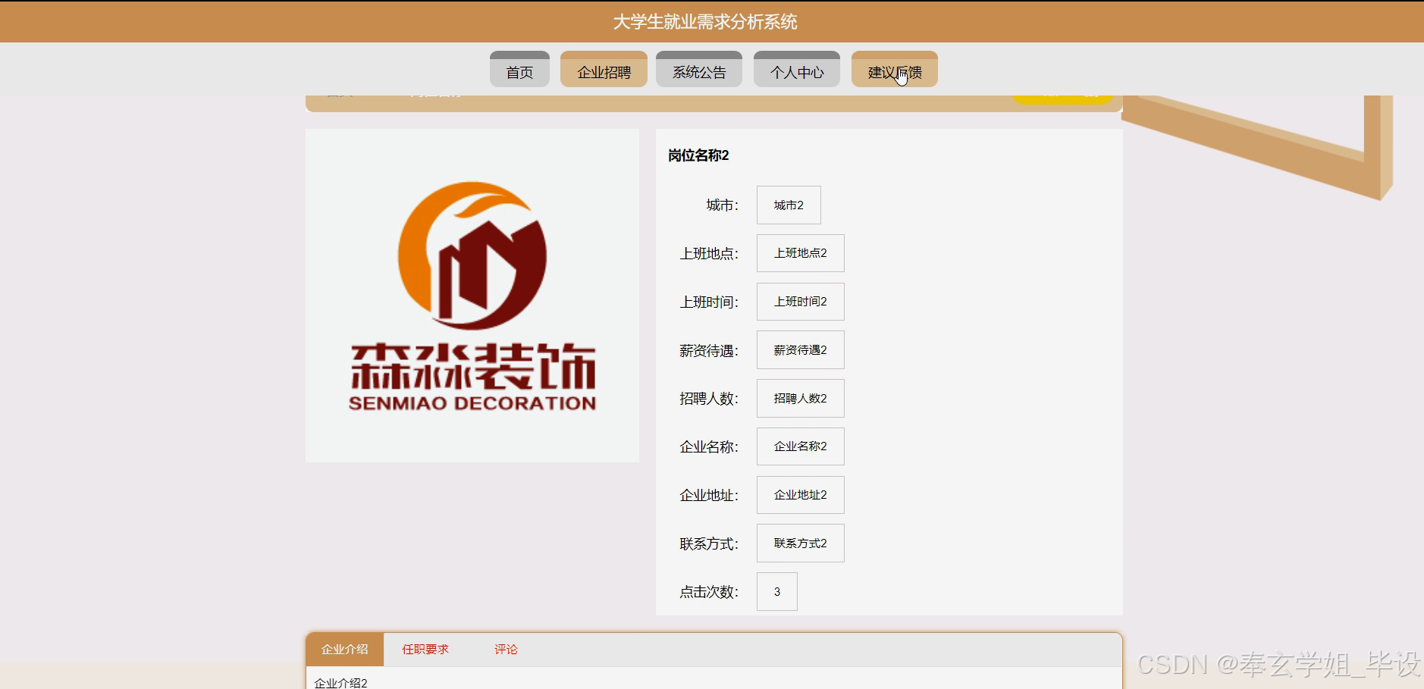1424x689 pixels.
Task: Go to the 首页 navigation tab
Action: (519, 70)
